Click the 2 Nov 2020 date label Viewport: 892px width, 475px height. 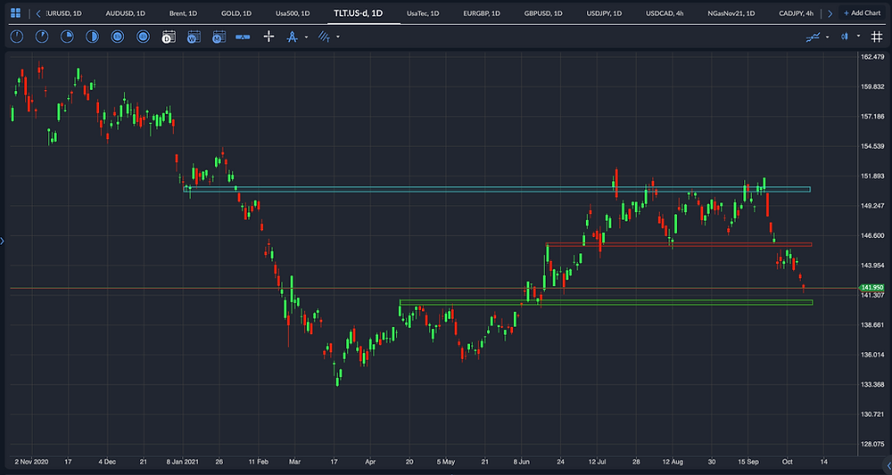click(x=31, y=462)
